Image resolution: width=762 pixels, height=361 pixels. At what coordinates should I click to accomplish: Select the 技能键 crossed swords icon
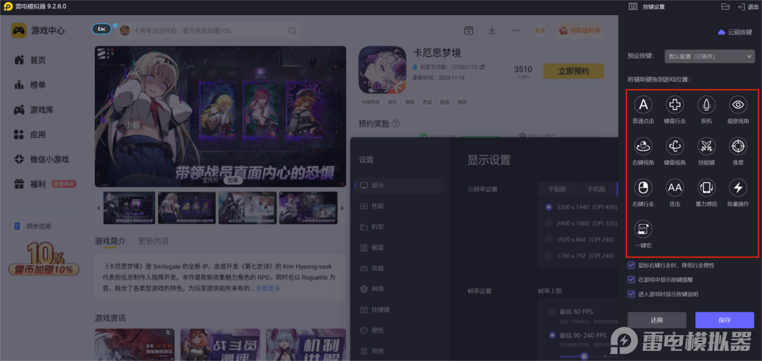[x=706, y=146]
